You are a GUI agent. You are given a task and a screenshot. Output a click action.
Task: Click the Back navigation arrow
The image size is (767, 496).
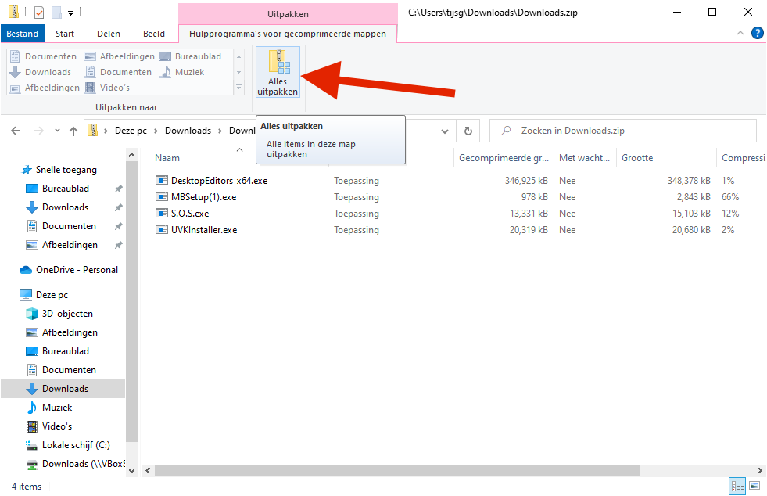[x=16, y=131]
